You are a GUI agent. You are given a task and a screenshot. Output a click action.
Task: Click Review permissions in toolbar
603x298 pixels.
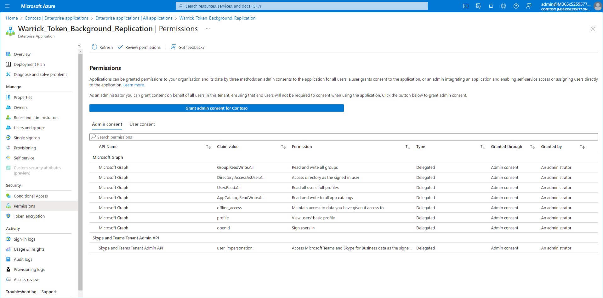[139, 47]
